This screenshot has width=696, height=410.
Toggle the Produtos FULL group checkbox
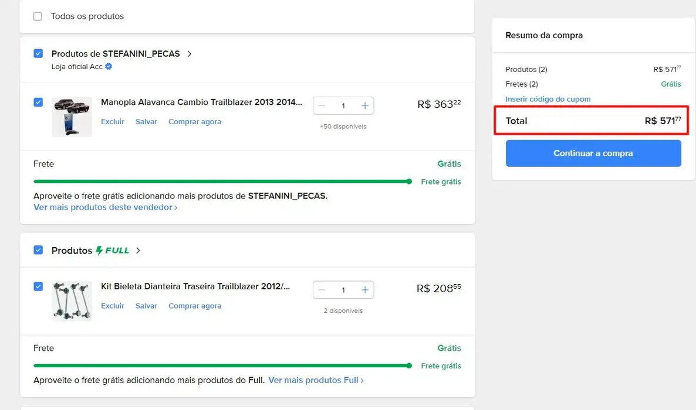(38, 250)
